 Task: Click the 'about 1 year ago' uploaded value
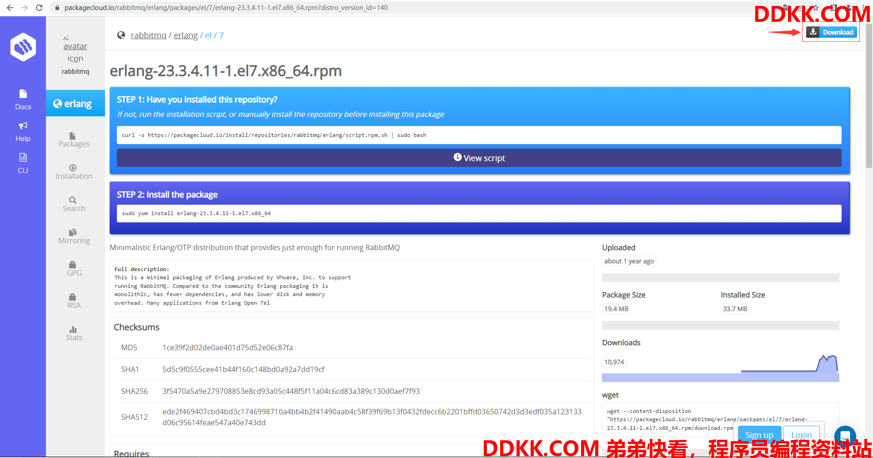(629, 261)
